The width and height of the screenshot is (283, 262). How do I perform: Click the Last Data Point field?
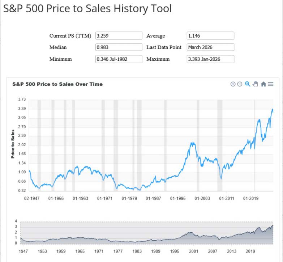pos(210,47)
